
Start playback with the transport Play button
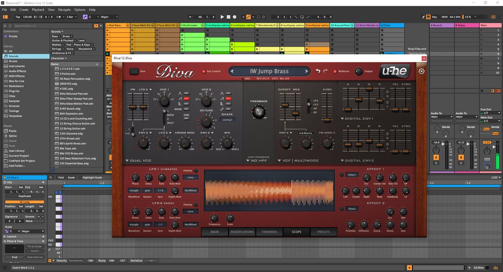pos(222,17)
